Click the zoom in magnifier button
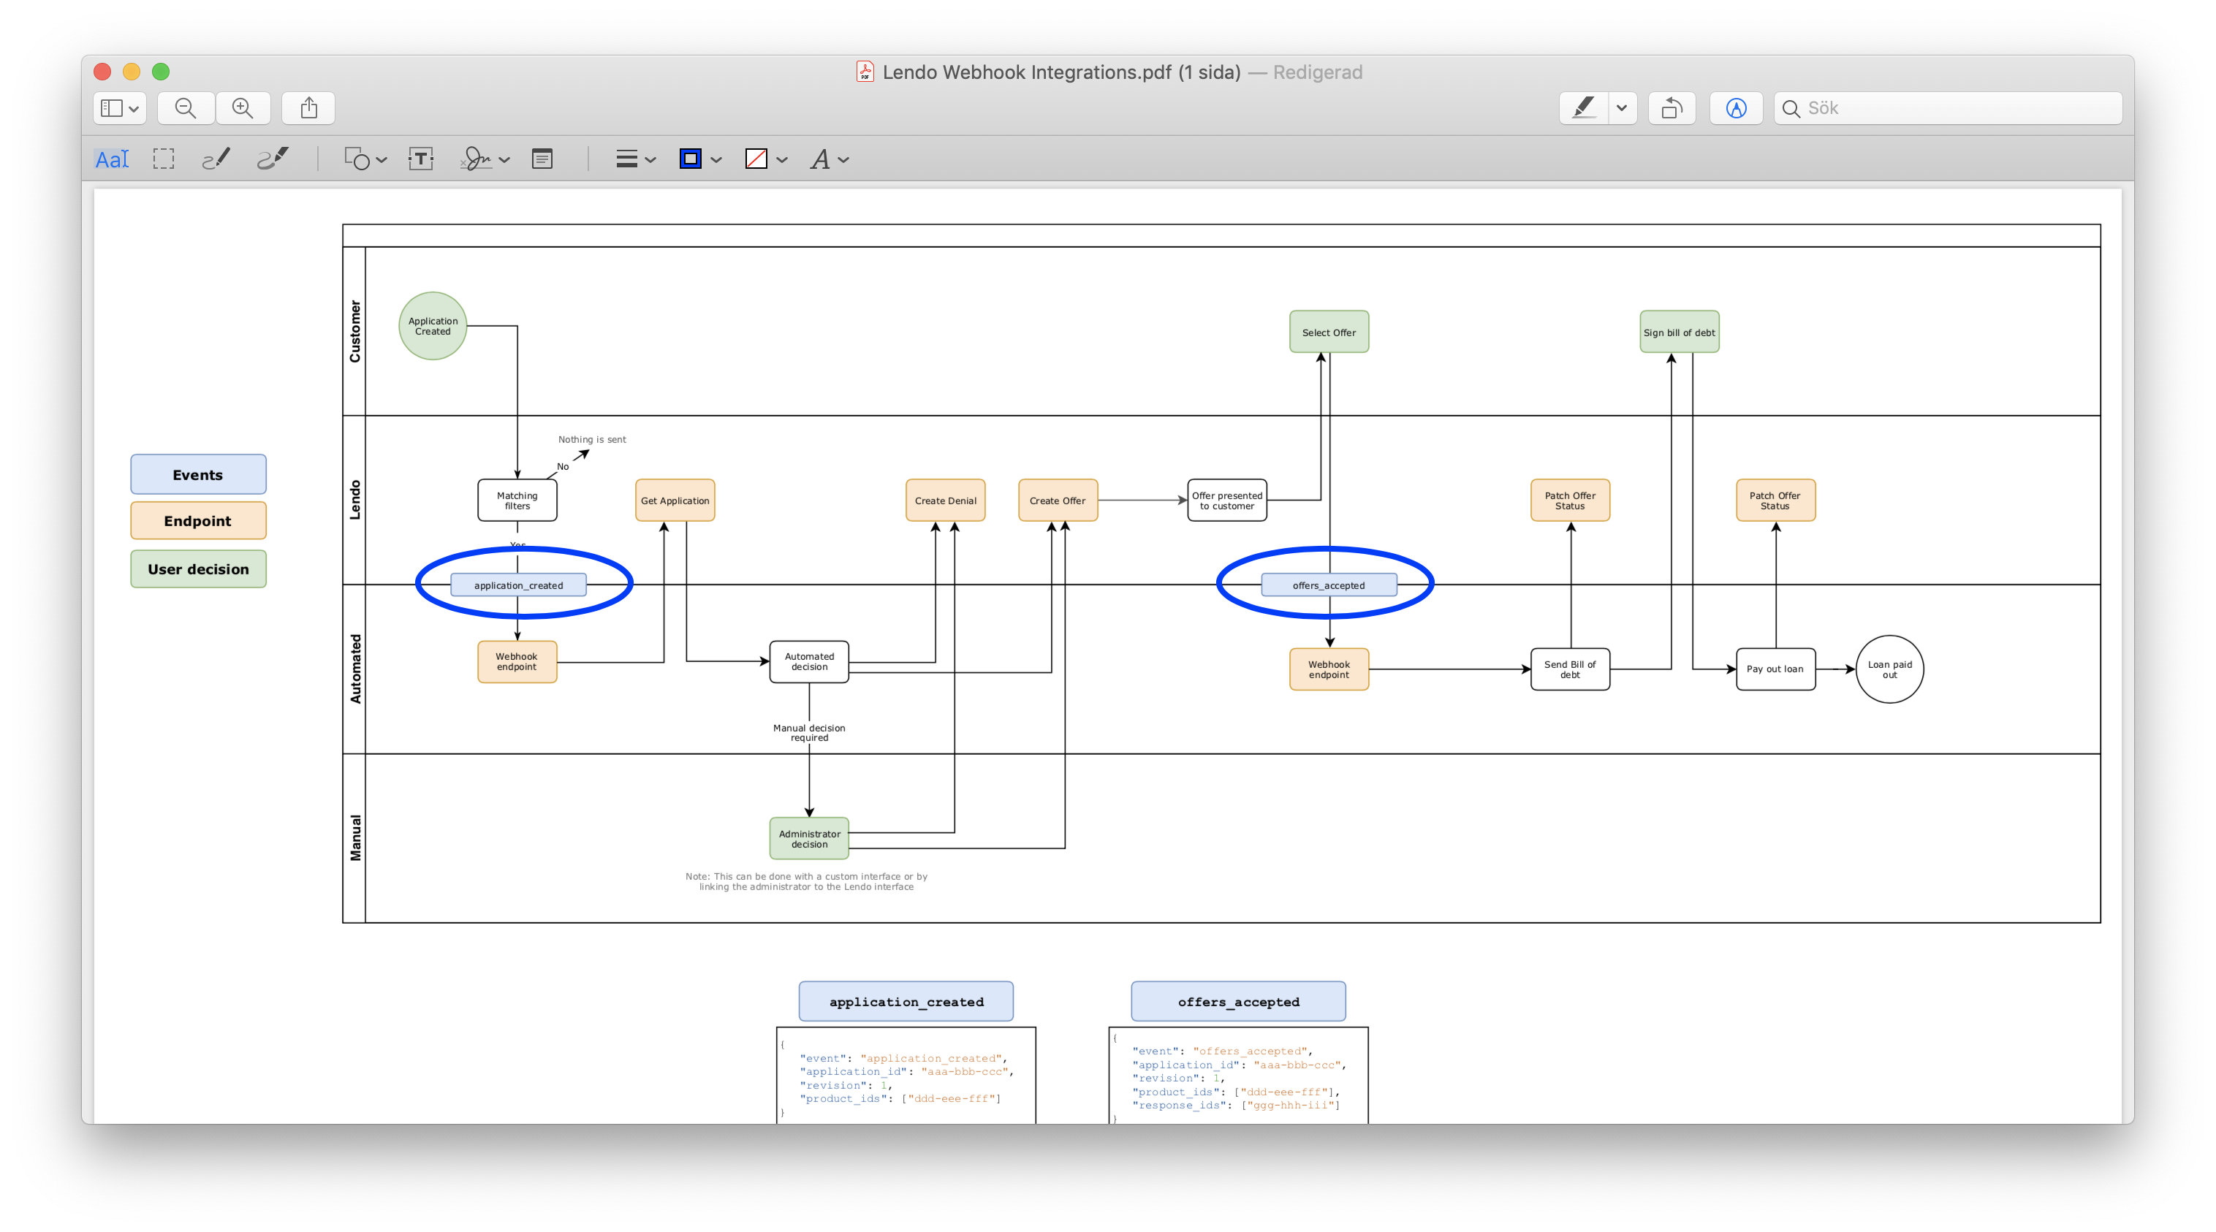Image resolution: width=2216 pixels, height=1232 pixels. (243, 108)
